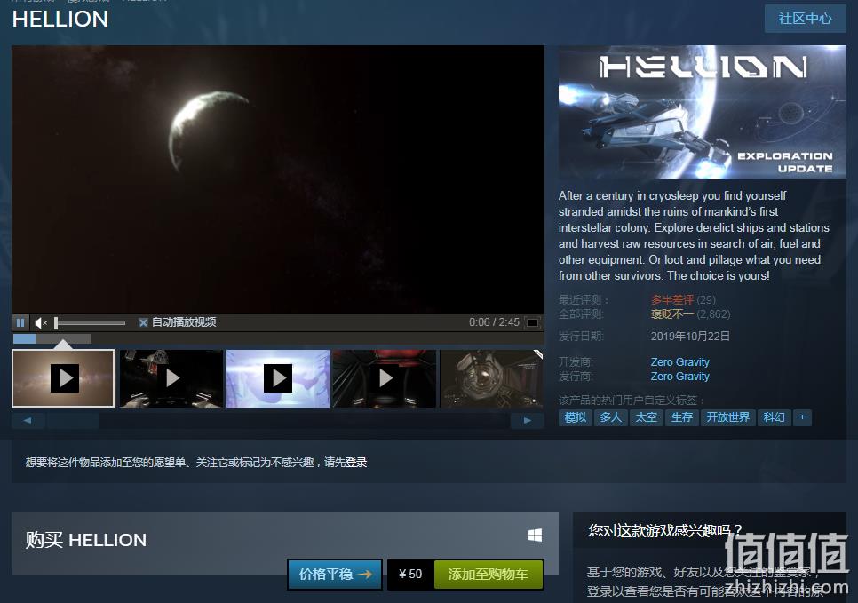
Task: Click the Windows platform icon
Action: point(536,536)
